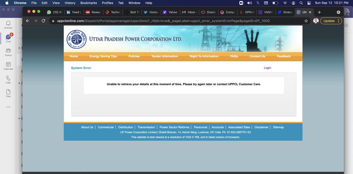The width and height of the screenshot is (353, 174).
Task: Switch to OPN tab
Action: (247, 12)
